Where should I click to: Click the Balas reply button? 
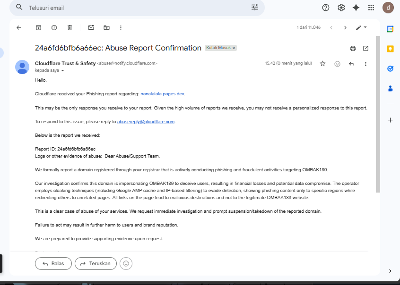coord(53,264)
